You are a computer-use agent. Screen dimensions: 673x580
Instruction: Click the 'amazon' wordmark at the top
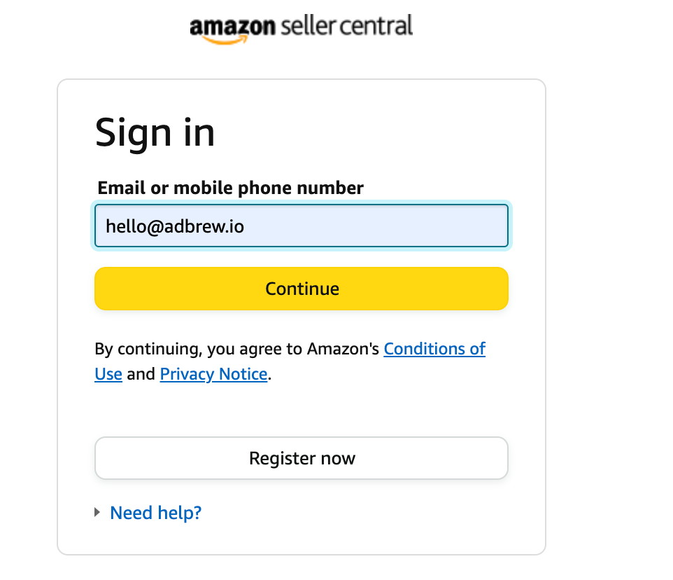point(232,27)
